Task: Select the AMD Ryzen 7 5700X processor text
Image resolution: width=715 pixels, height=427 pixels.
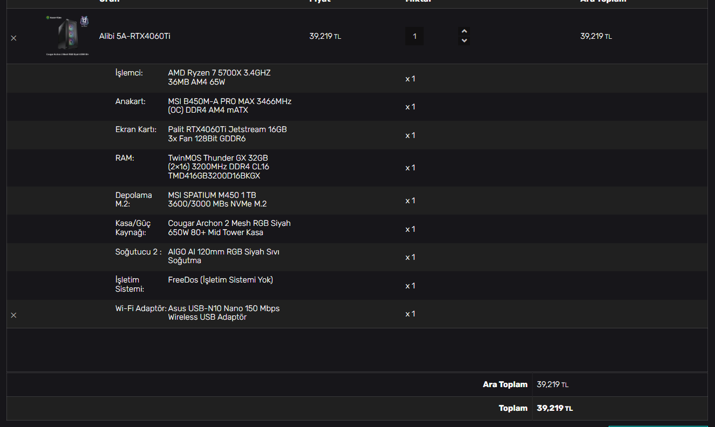Action: (x=219, y=78)
